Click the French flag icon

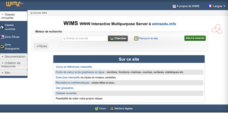pos(210,6)
